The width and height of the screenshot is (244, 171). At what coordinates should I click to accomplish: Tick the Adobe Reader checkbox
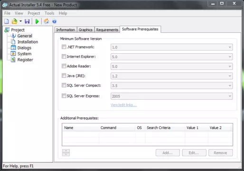[64, 66]
